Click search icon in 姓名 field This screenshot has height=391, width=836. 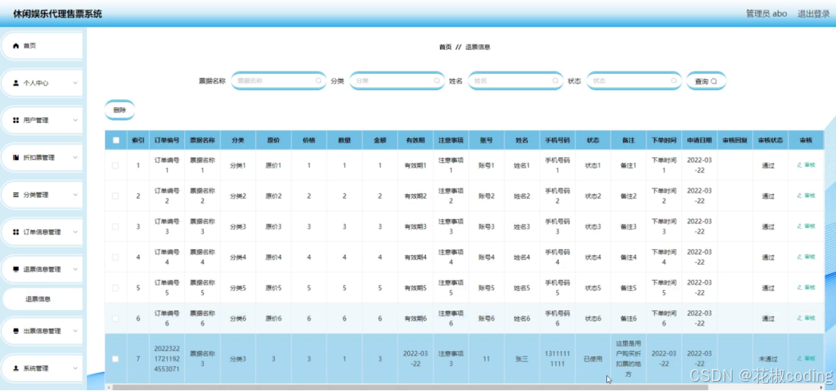tap(555, 81)
